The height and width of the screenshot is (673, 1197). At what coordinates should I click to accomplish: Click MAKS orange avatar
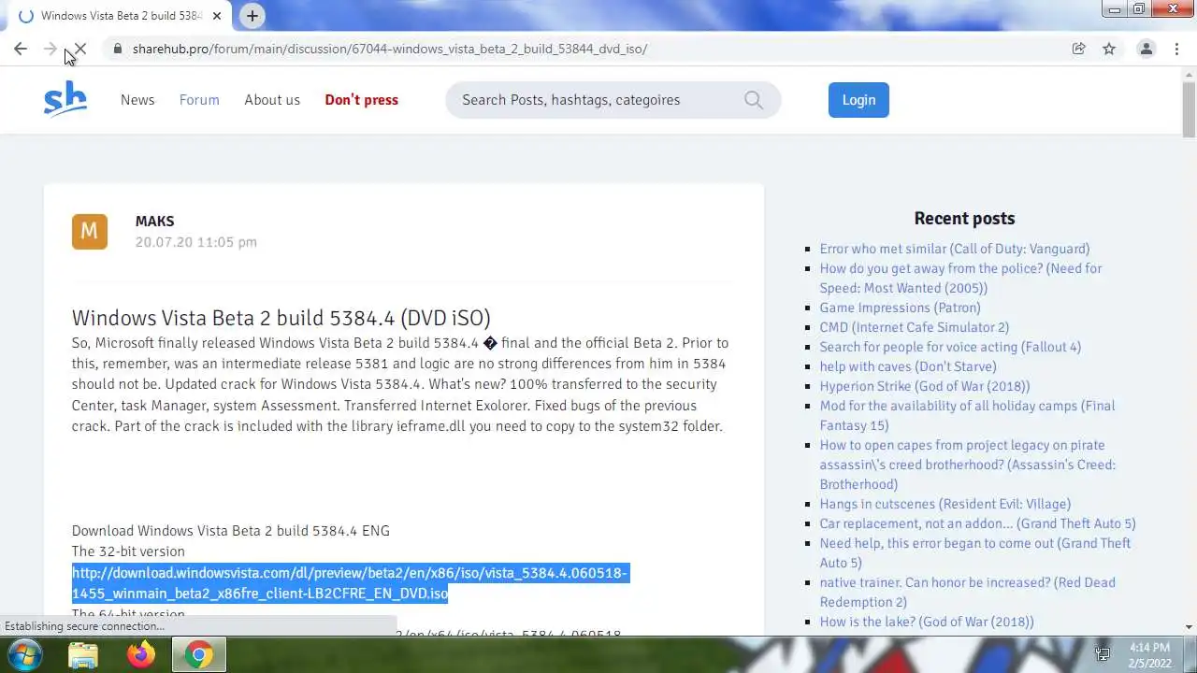point(90,232)
